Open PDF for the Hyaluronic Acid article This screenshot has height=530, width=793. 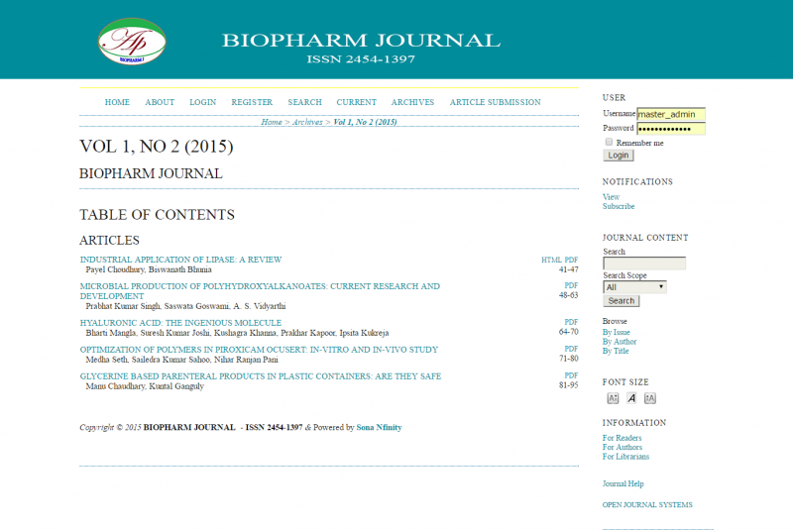click(x=571, y=322)
